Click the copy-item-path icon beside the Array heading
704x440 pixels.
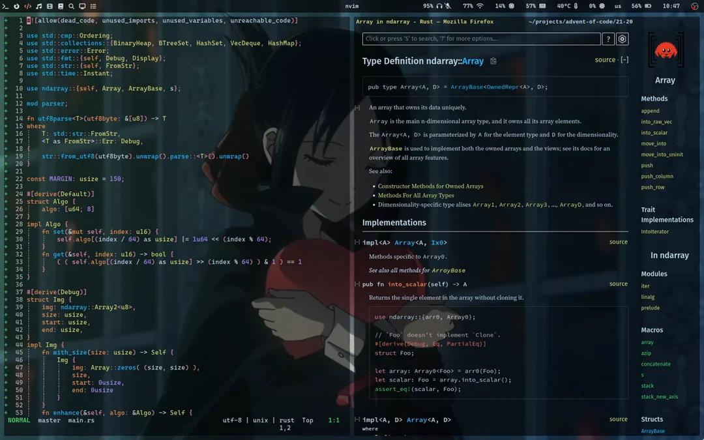pos(493,61)
